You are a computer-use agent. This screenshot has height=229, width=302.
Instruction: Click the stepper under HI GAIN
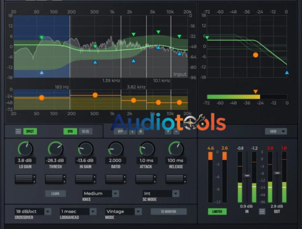tap(85, 179)
